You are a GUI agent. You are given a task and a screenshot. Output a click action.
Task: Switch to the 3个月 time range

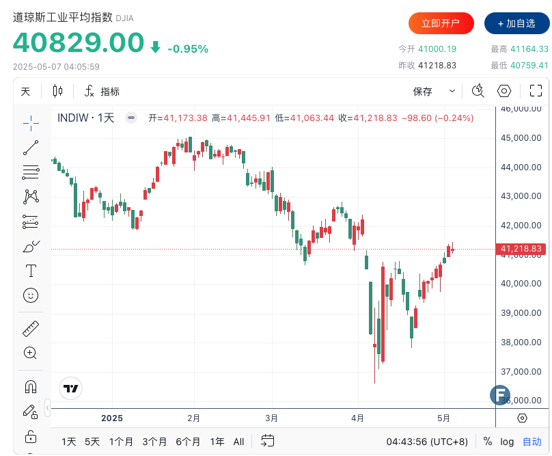point(154,442)
